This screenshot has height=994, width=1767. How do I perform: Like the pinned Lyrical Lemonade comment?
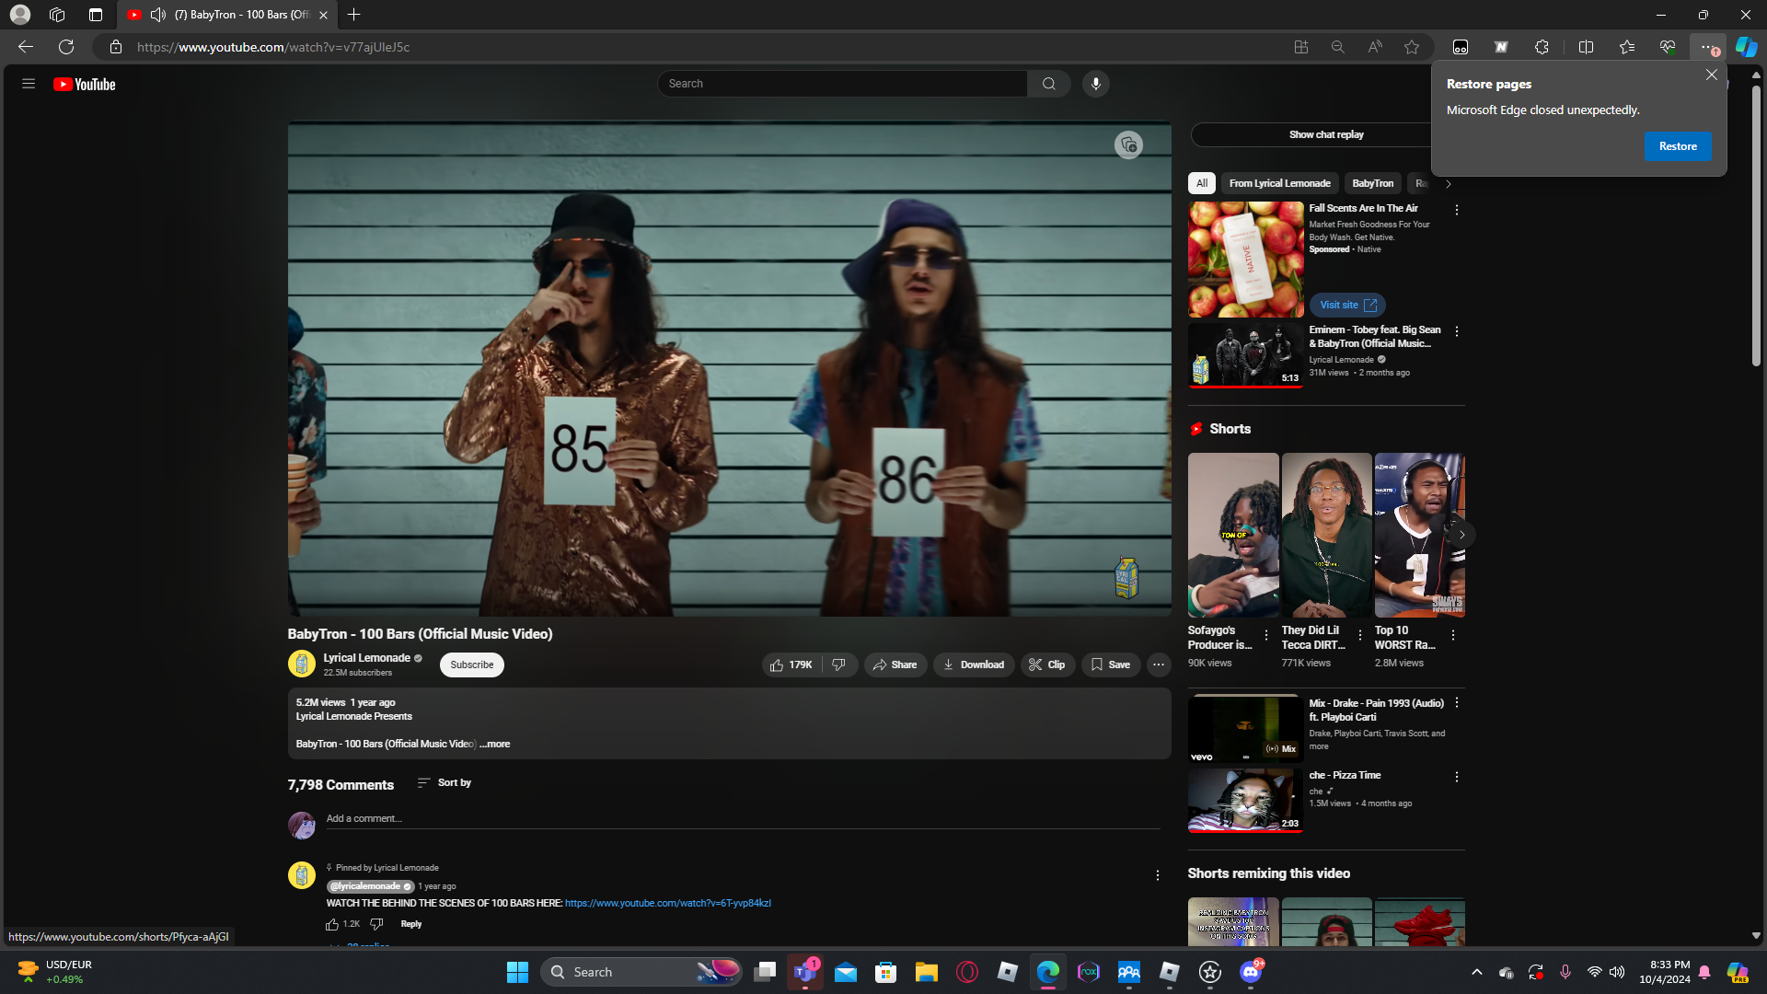point(332,924)
